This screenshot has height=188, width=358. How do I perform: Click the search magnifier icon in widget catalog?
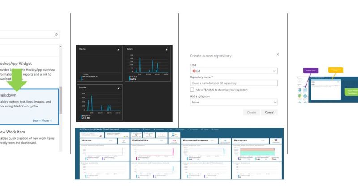pyautogui.click(x=55, y=35)
